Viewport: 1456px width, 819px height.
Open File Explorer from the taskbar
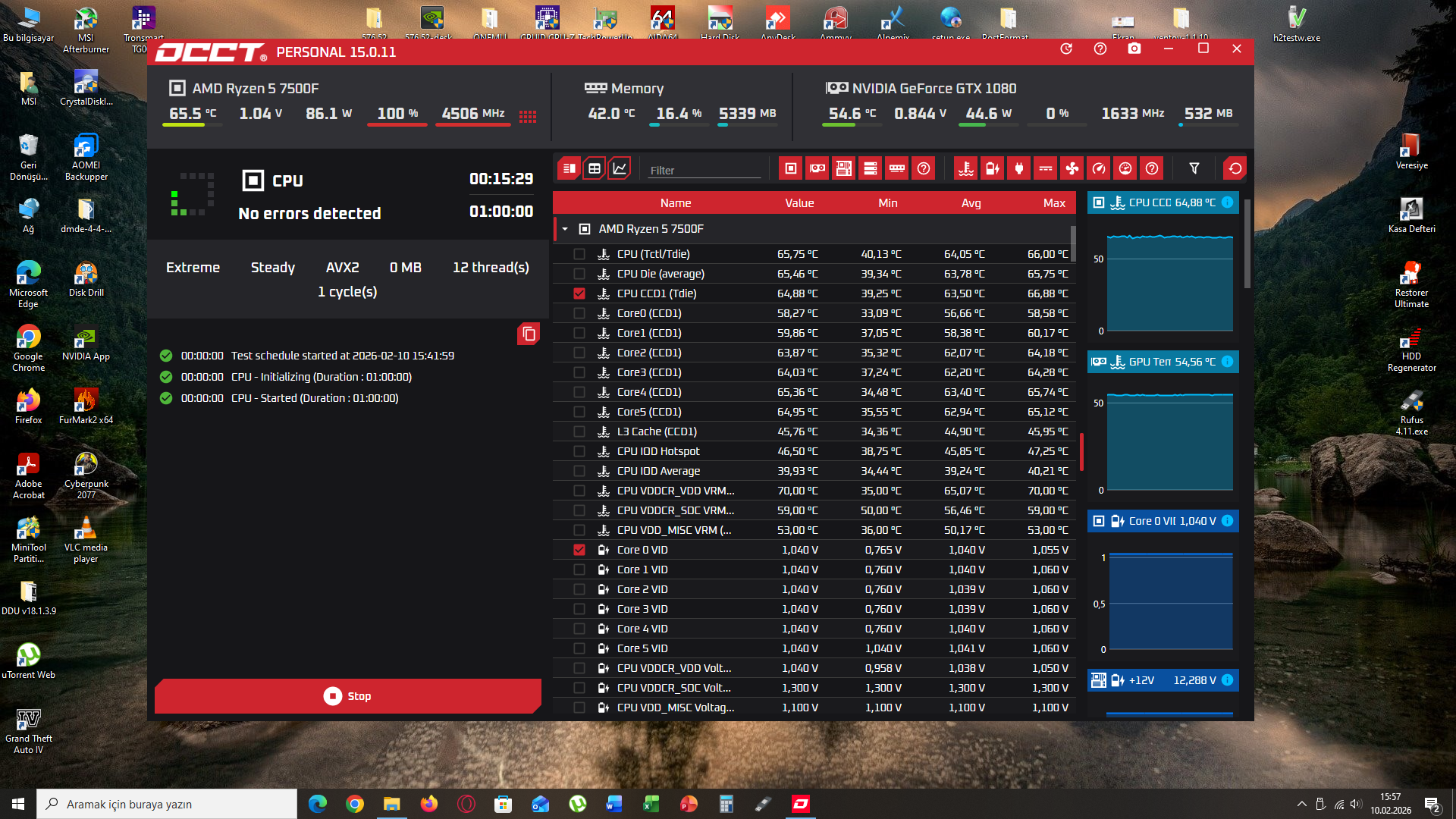[x=391, y=804]
